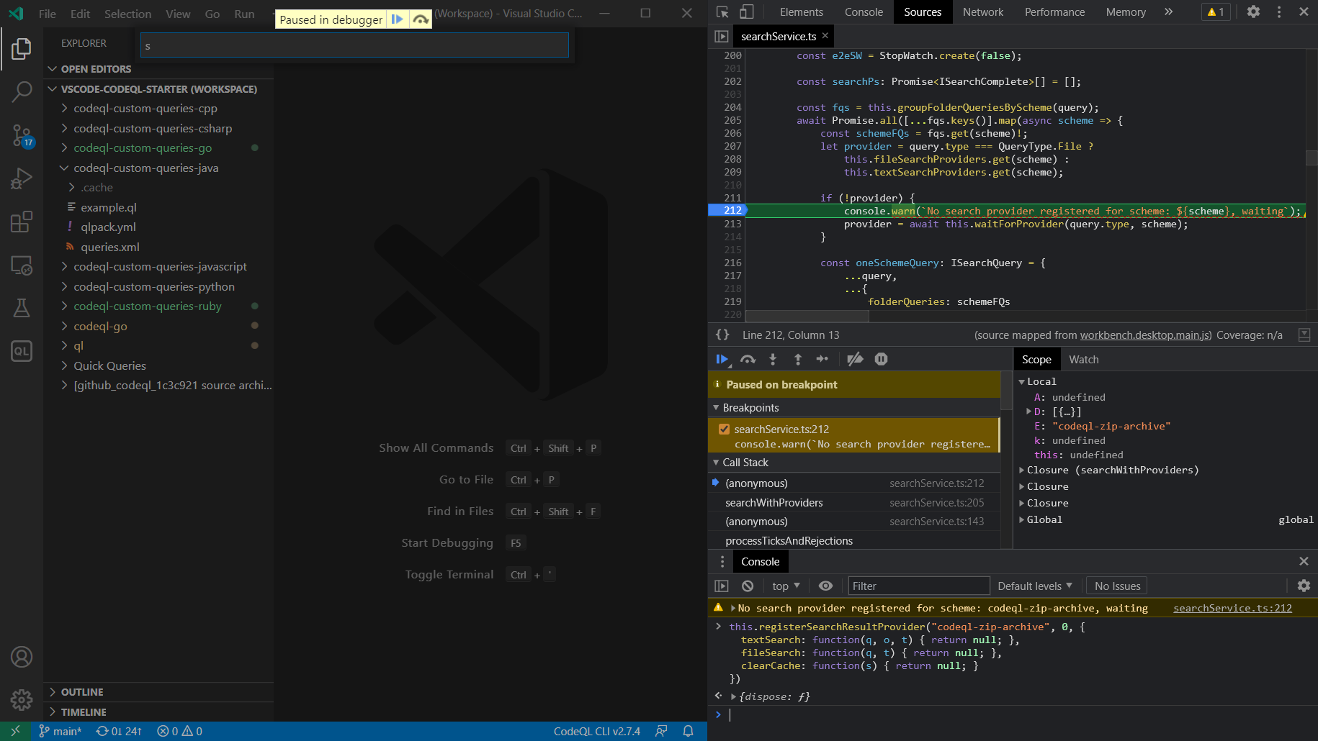Collapse the codeql-custom-queries-java folder
Screen dimensions: 1318x741
63,168
